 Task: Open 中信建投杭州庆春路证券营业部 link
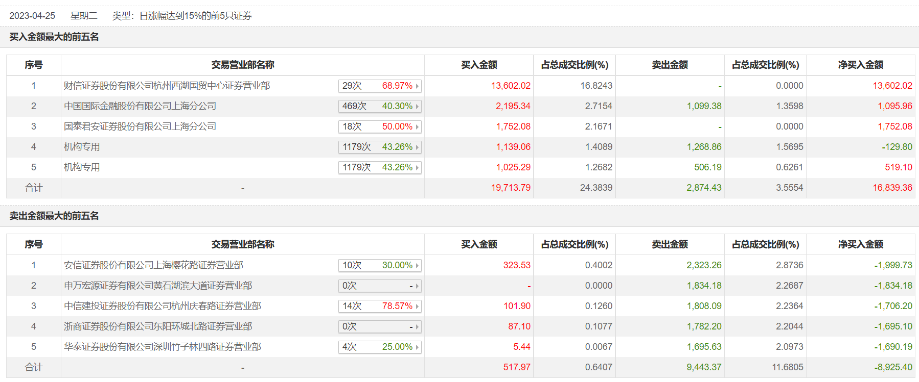pos(163,306)
